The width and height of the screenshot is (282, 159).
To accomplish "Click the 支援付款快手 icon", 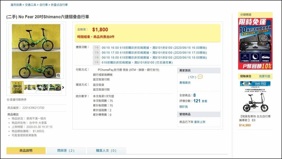I will coord(8,100).
